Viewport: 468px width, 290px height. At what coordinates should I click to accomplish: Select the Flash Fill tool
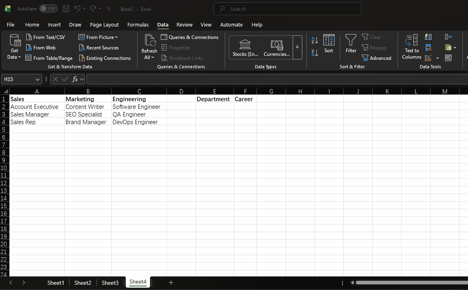(x=428, y=37)
